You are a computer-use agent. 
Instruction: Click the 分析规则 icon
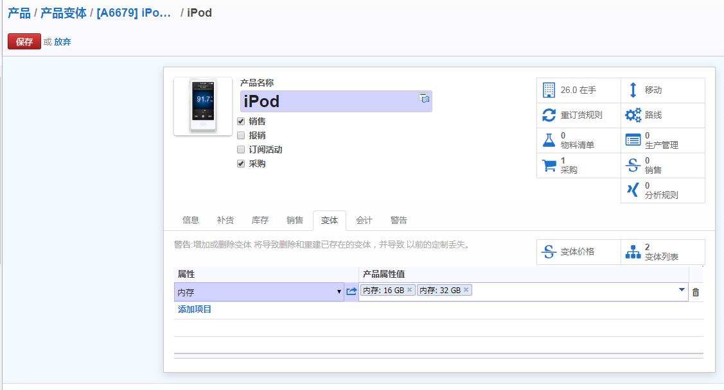pyautogui.click(x=633, y=190)
